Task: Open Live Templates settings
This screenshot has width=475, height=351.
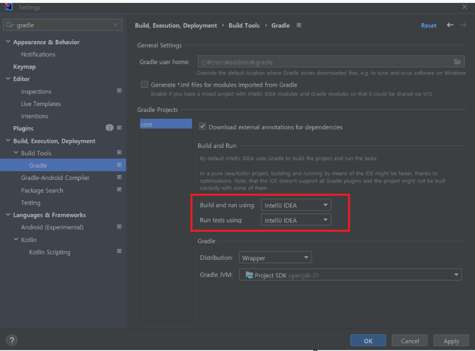Action: tap(41, 104)
